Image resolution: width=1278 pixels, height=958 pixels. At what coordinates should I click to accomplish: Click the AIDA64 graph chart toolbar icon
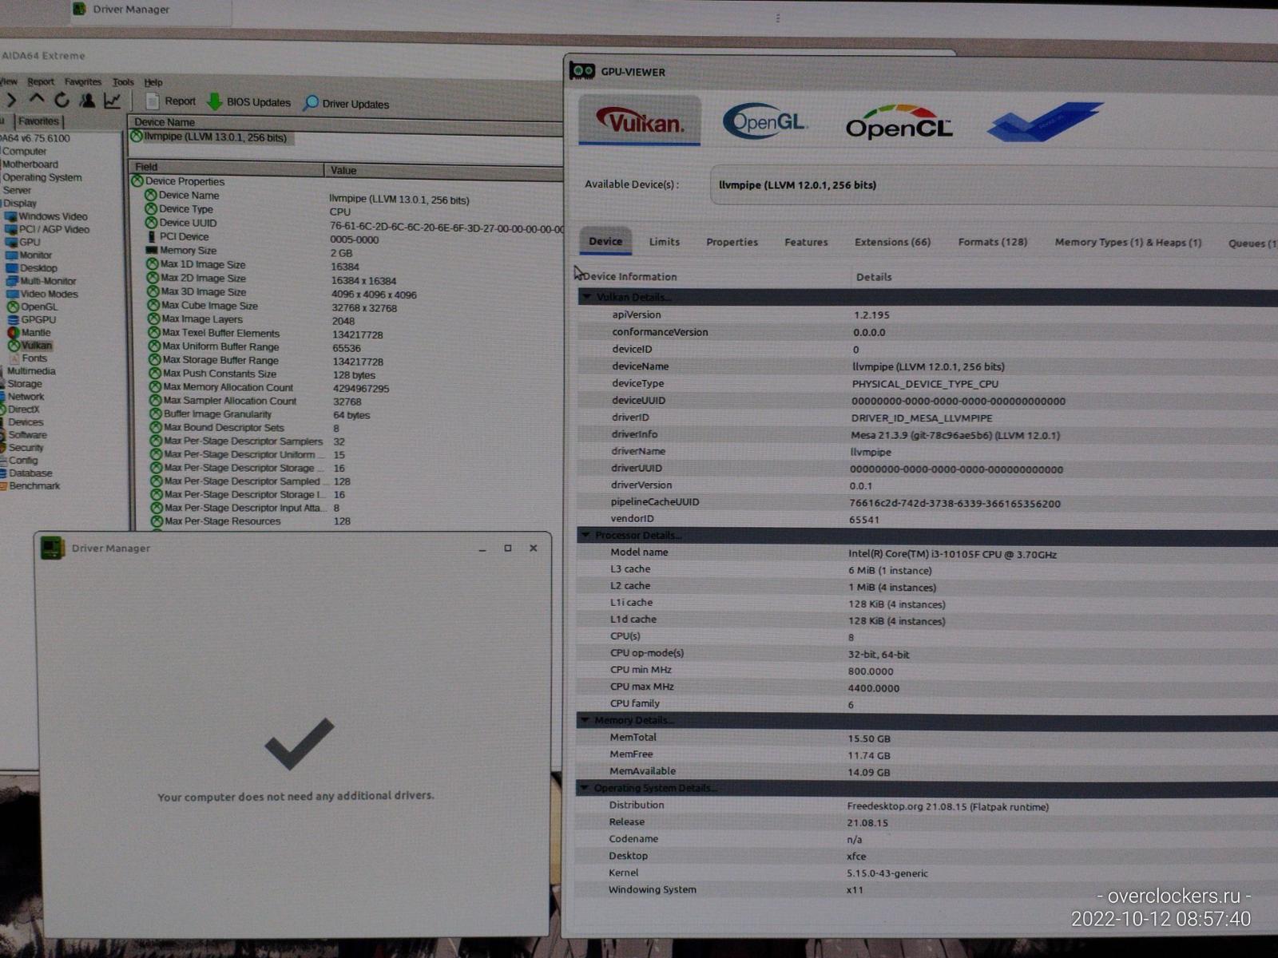tap(112, 100)
